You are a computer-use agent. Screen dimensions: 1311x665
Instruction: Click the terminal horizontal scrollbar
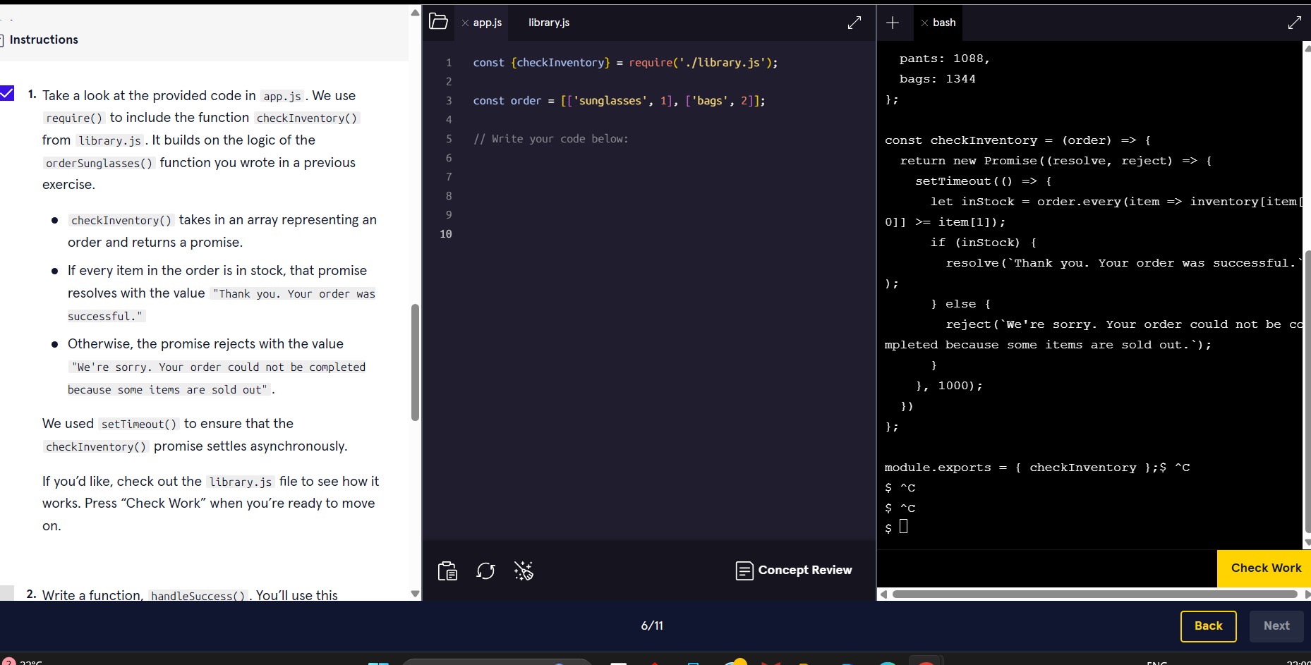click(x=1094, y=594)
